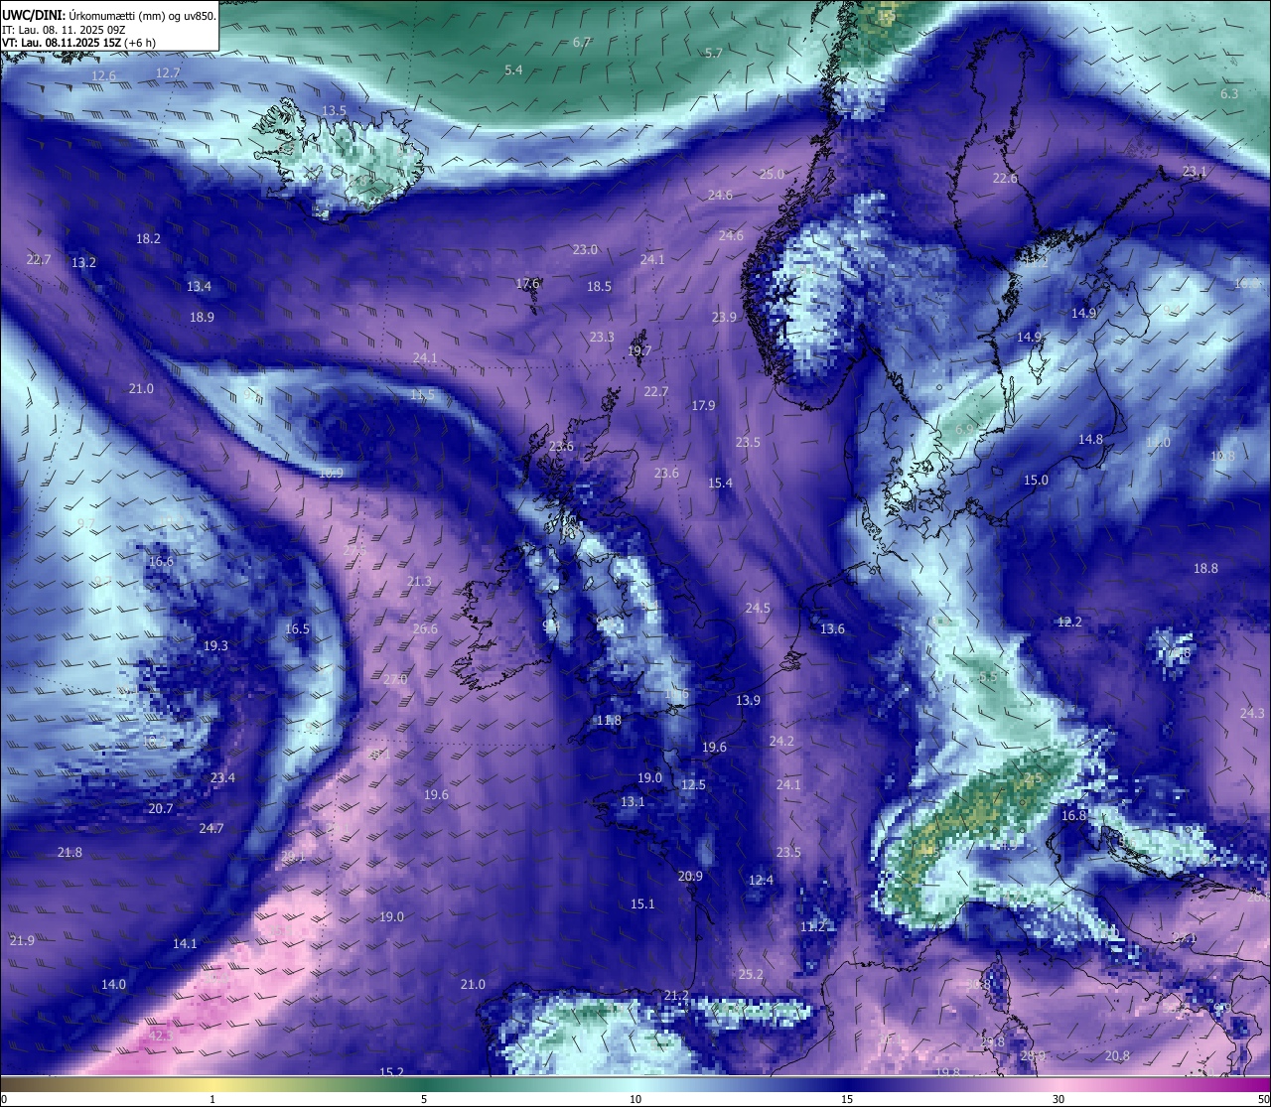Click the 5.7 map value
1271x1107 pixels.
tap(713, 53)
